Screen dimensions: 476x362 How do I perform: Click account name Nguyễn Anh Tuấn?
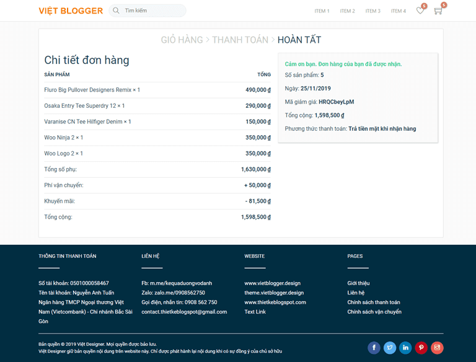click(93, 293)
